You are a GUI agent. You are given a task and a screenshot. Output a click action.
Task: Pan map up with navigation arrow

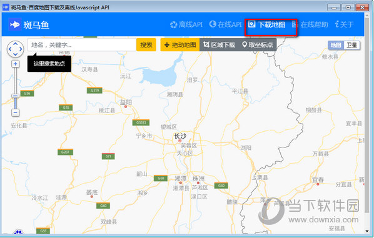pyautogui.click(x=15, y=44)
